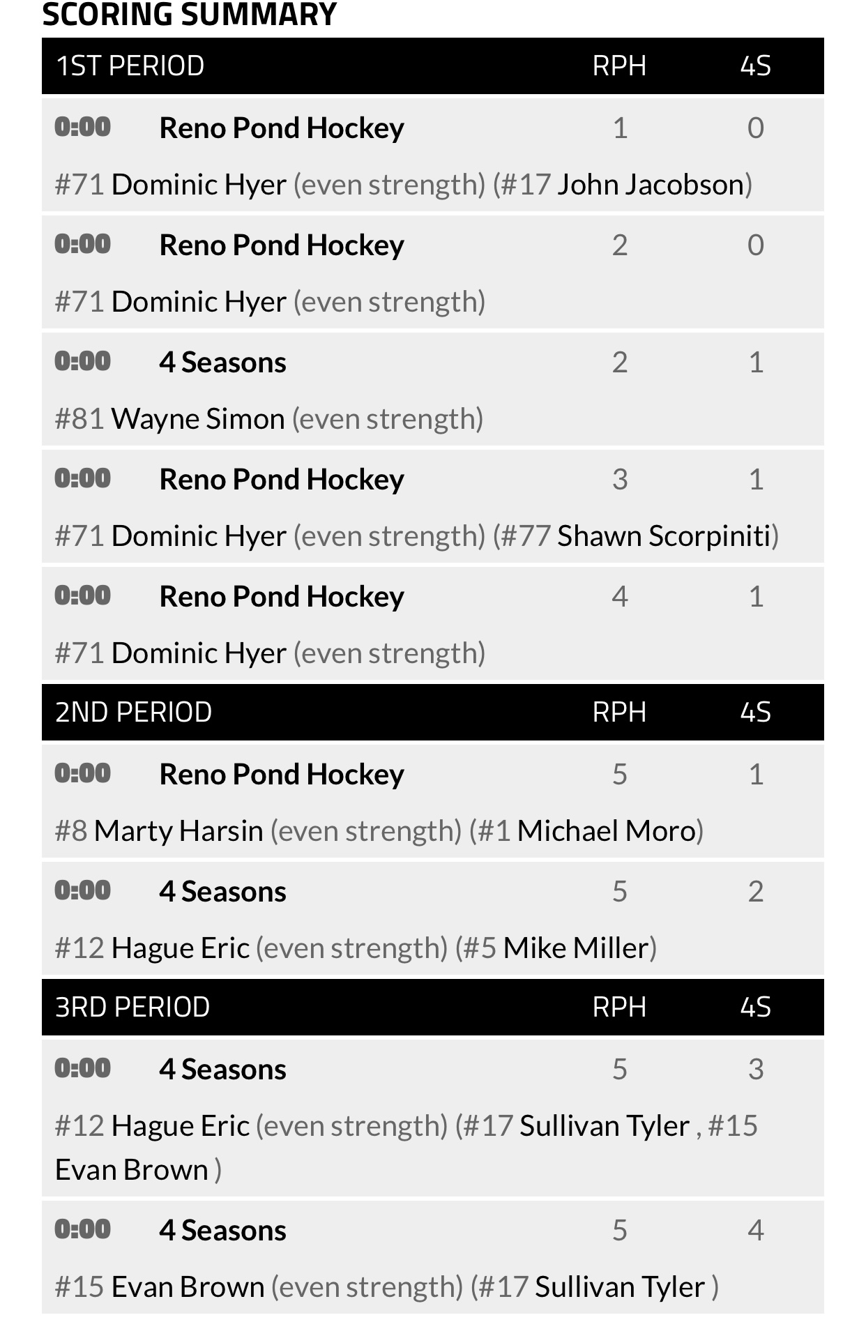Select 4 Seasons team on Evan Brown's goal
Image resolution: width=866 pixels, height=1322 pixels.
(x=222, y=1231)
